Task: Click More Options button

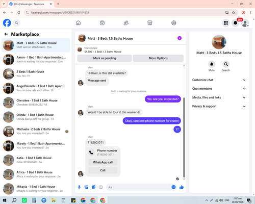Action: pyautogui.click(x=158, y=58)
